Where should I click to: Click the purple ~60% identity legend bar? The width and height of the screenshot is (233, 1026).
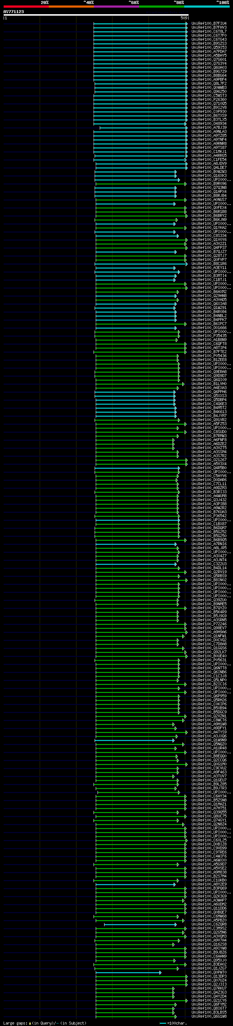(117, 7)
